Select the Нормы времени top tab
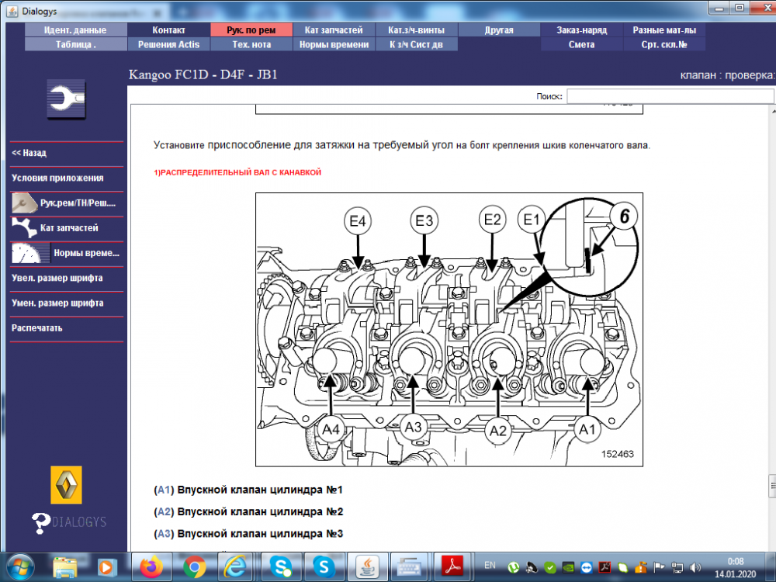 pyautogui.click(x=334, y=44)
